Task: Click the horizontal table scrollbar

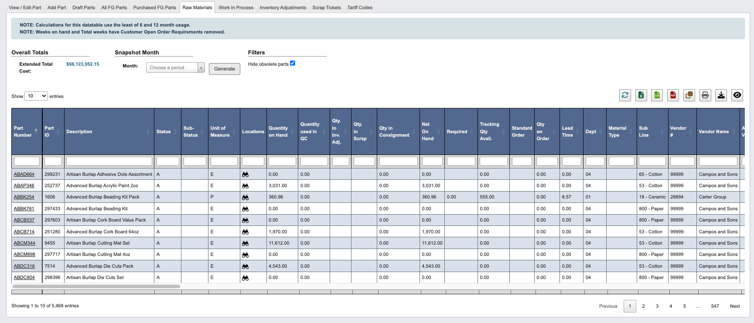Action: point(96,286)
